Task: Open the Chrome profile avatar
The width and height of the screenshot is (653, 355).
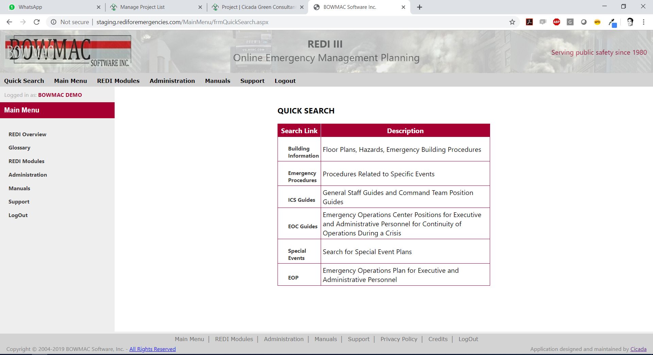Action: coord(630,22)
